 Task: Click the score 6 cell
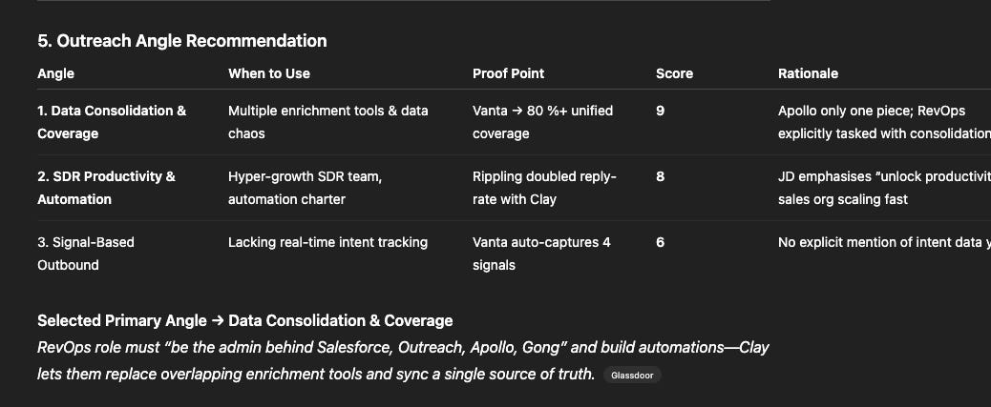coord(661,242)
